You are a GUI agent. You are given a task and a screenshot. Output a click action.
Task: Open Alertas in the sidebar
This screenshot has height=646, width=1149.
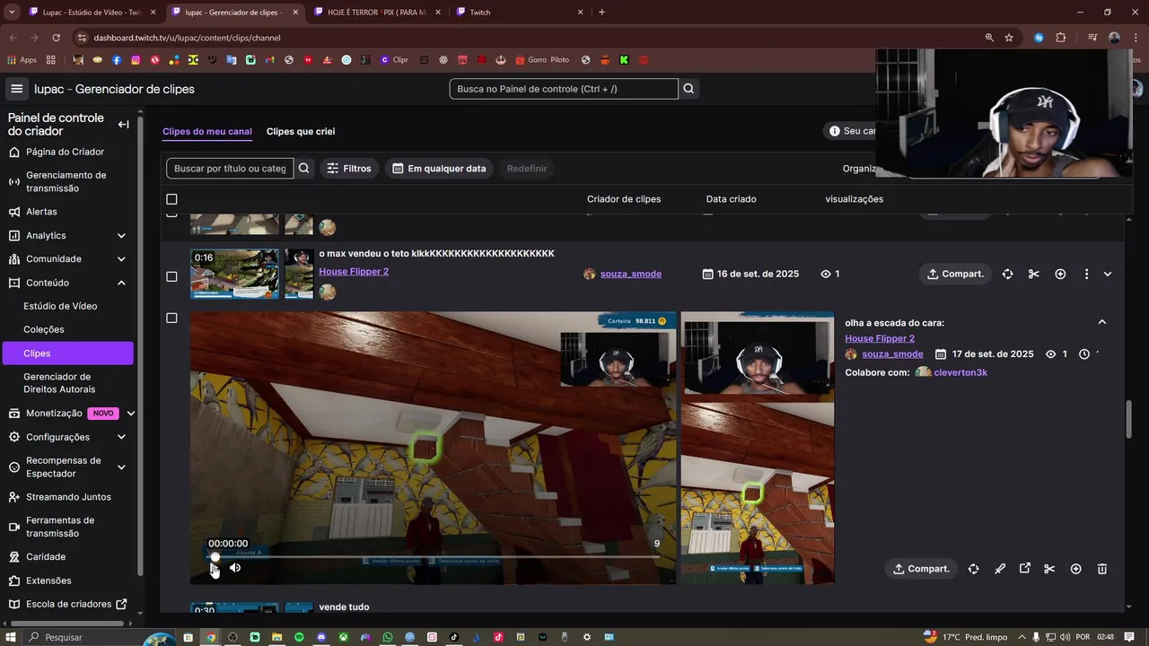click(x=41, y=212)
